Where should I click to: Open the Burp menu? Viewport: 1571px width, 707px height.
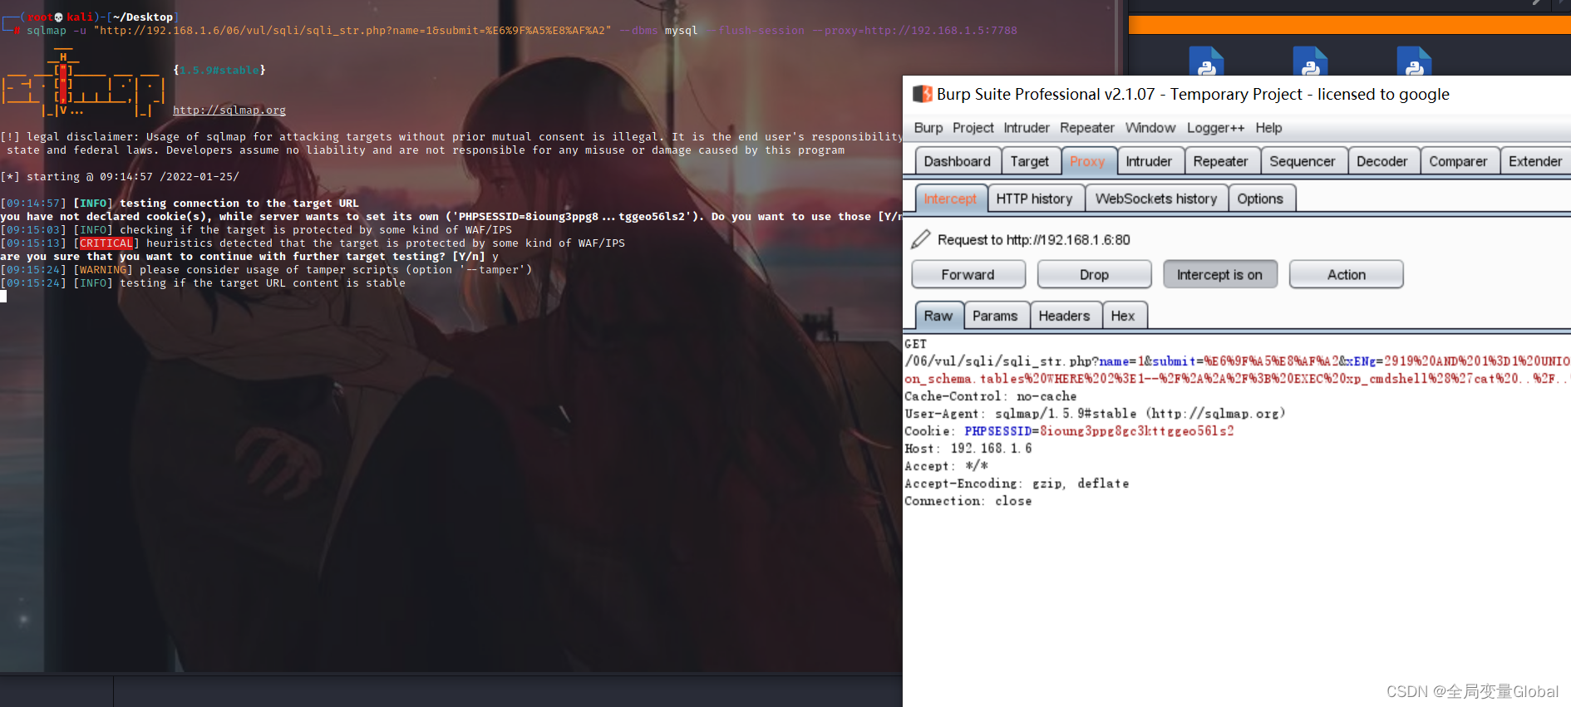tap(928, 128)
